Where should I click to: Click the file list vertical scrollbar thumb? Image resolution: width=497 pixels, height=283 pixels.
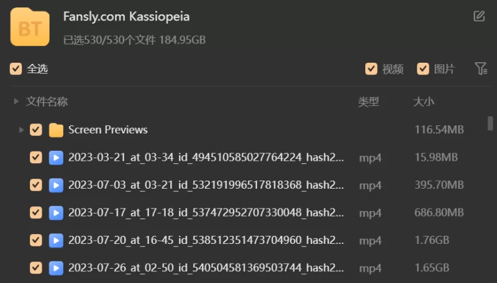490,123
